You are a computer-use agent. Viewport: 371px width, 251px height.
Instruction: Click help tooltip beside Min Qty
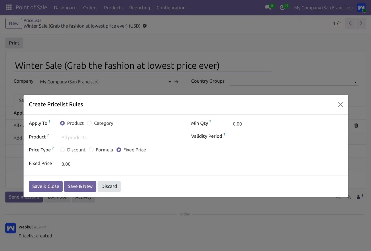click(210, 122)
